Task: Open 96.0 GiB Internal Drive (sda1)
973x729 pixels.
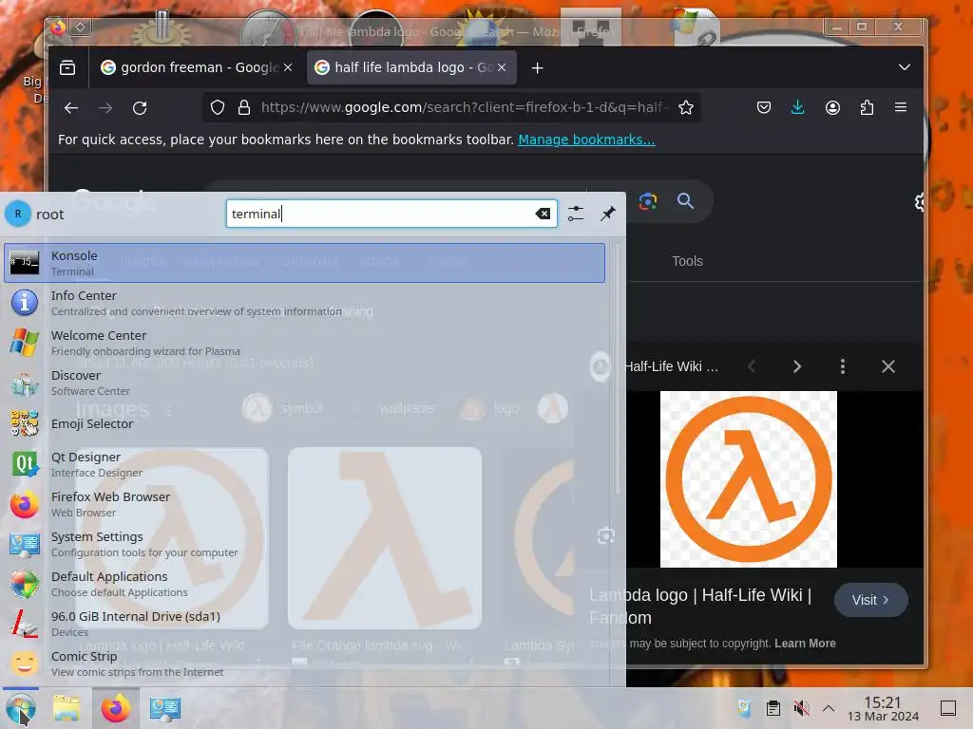Action: click(x=304, y=624)
